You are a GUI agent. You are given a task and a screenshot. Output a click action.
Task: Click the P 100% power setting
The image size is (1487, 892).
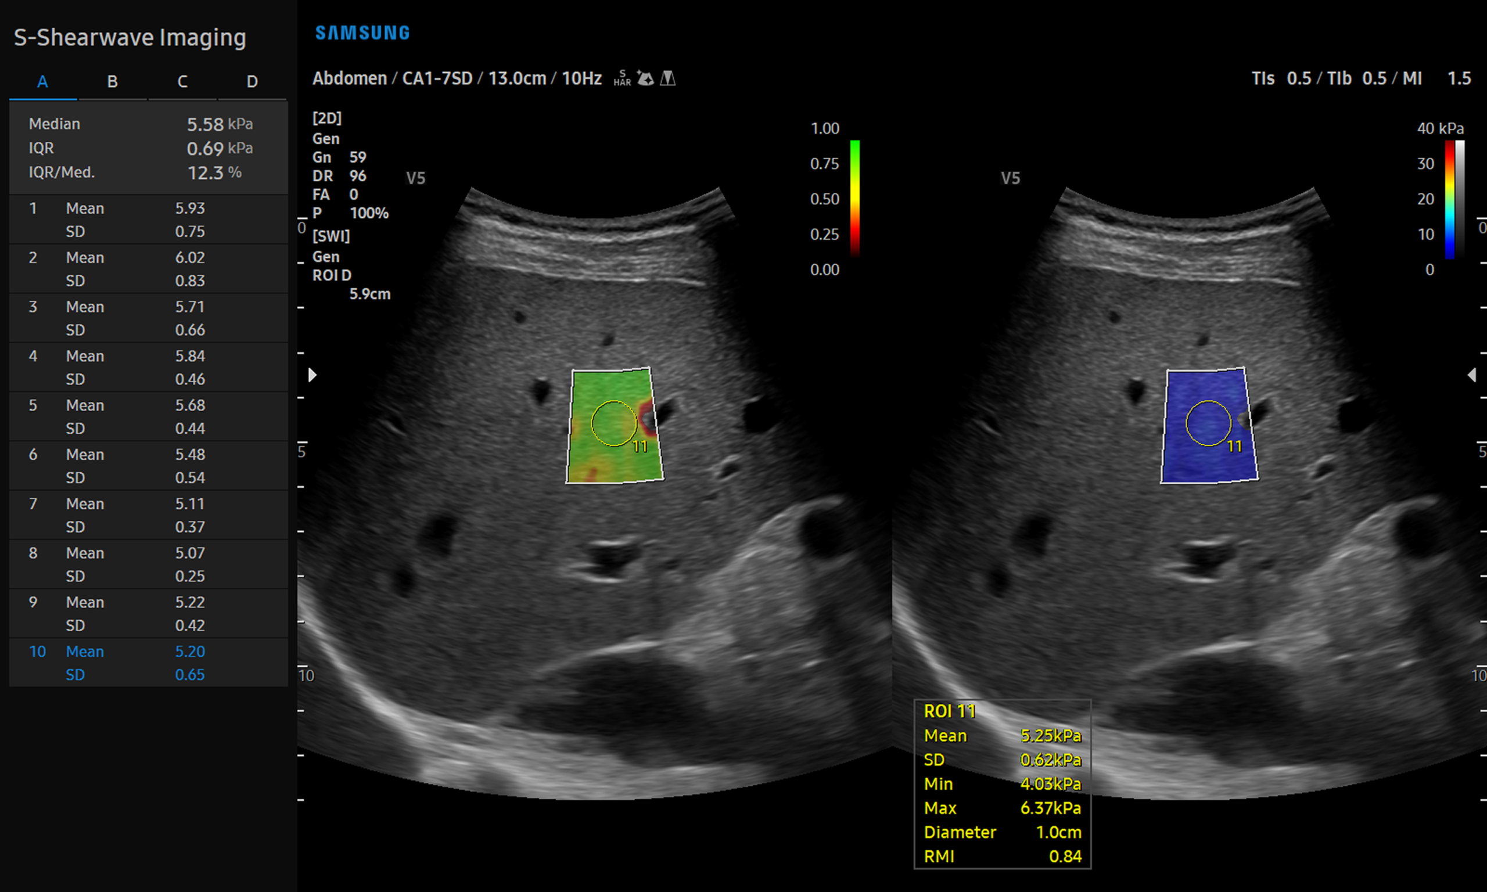click(x=350, y=213)
